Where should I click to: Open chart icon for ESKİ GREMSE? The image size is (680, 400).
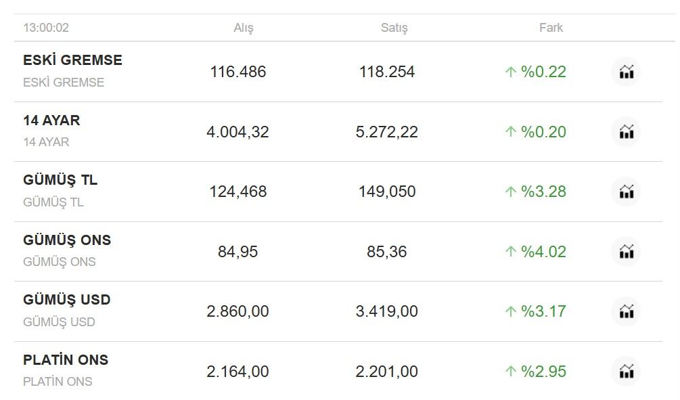pos(627,72)
